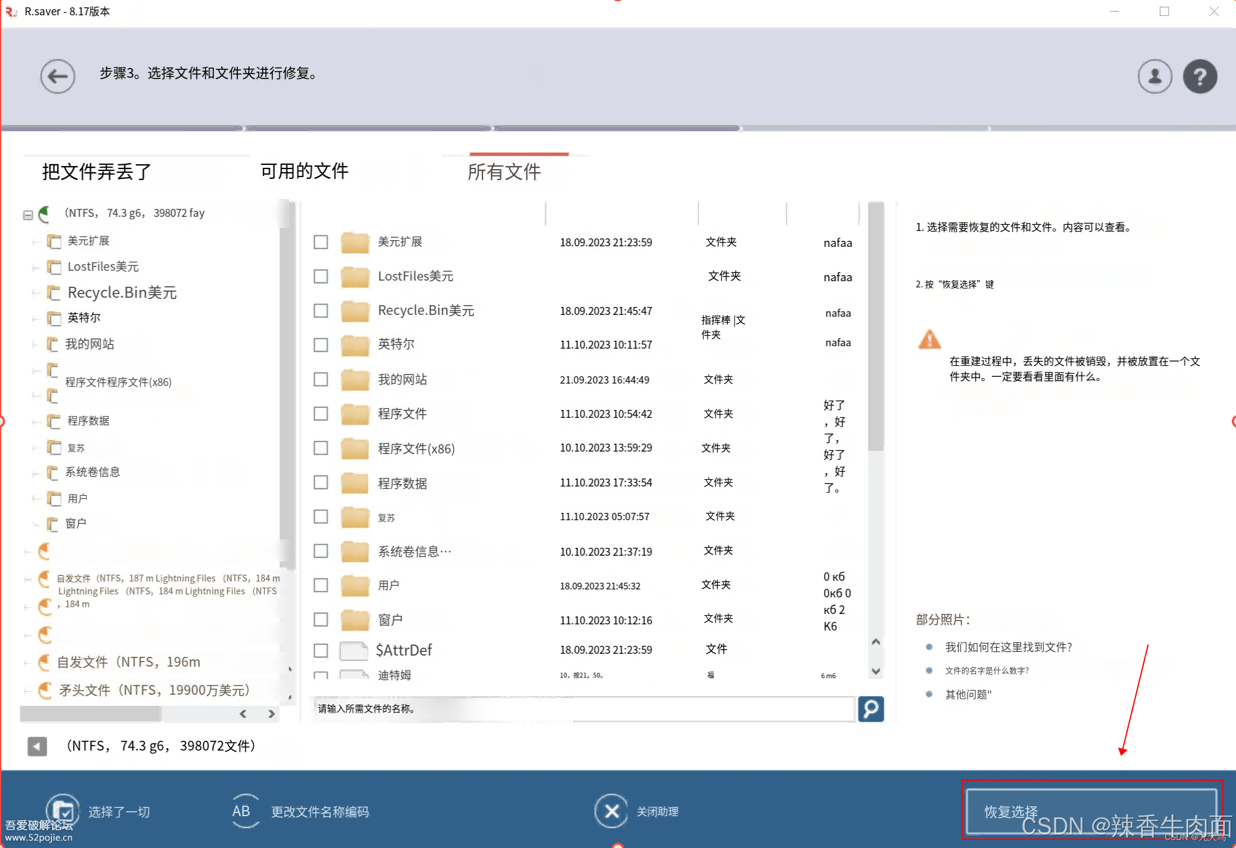Click the 恢复选择 button
This screenshot has height=848, width=1236.
pyautogui.click(x=1091, y=811)
